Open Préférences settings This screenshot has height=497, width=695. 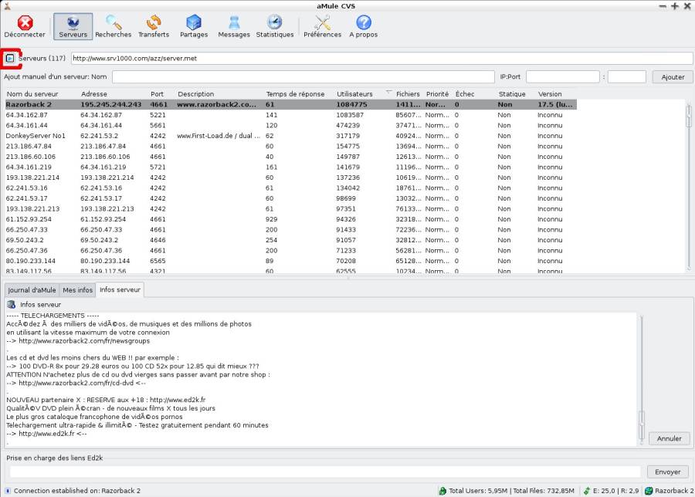coord(322,26)
